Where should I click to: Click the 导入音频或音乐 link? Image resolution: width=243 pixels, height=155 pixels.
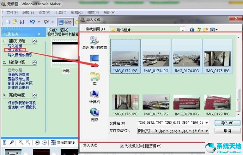point(20,55)
